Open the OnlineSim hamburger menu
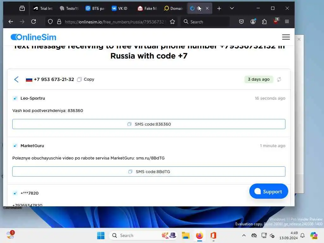This screenshot has width=324, height=243. (x=286, y=37)
